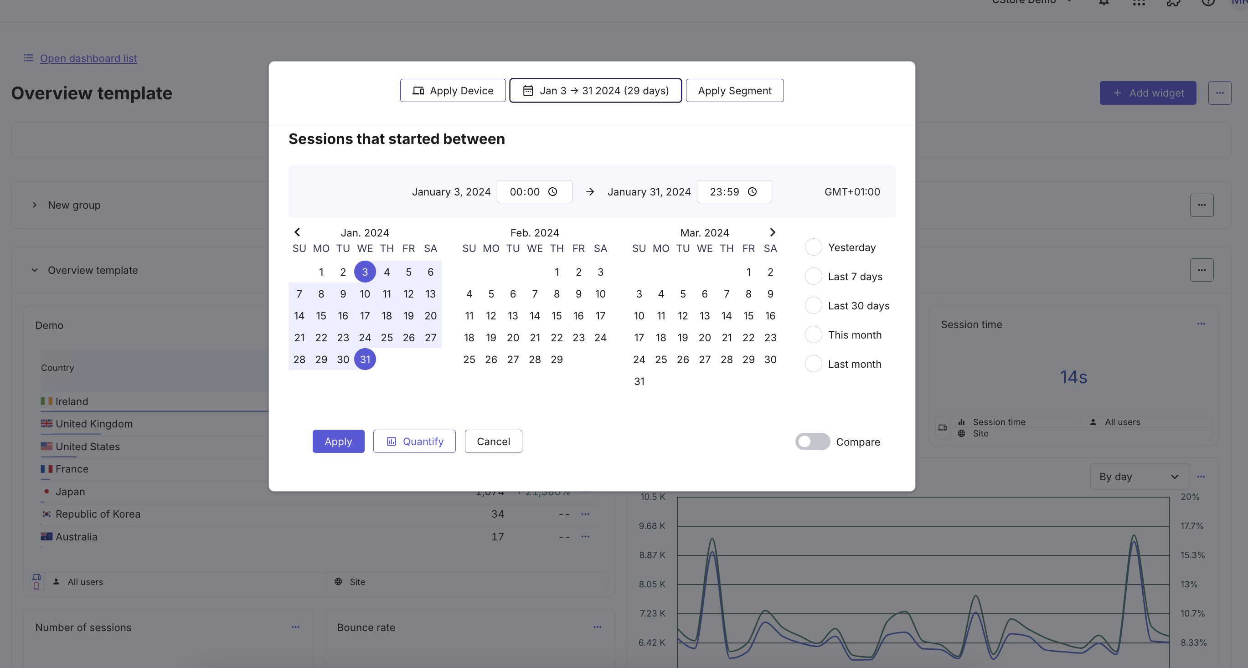This screenshot has width=1248, height=668.
Task: Click Add widget button
Action: [x=1148, y=92]
